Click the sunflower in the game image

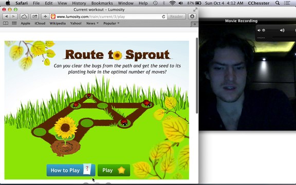tap(65, 128)
